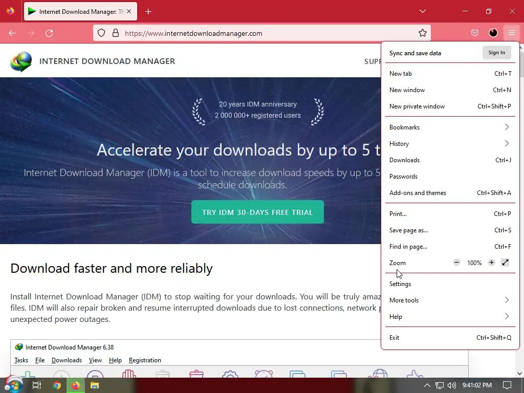Click TRY IDM 30-DAYS FREE TRIAL button
This screenshot has height=393, width=524.
257,212
